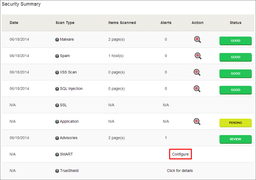Click question mark next to XSS Scan

tap(57, 72)
